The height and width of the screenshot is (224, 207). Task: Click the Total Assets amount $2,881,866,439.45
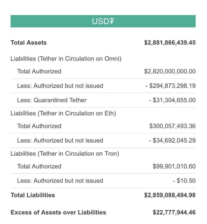click(x=170, y=43)
